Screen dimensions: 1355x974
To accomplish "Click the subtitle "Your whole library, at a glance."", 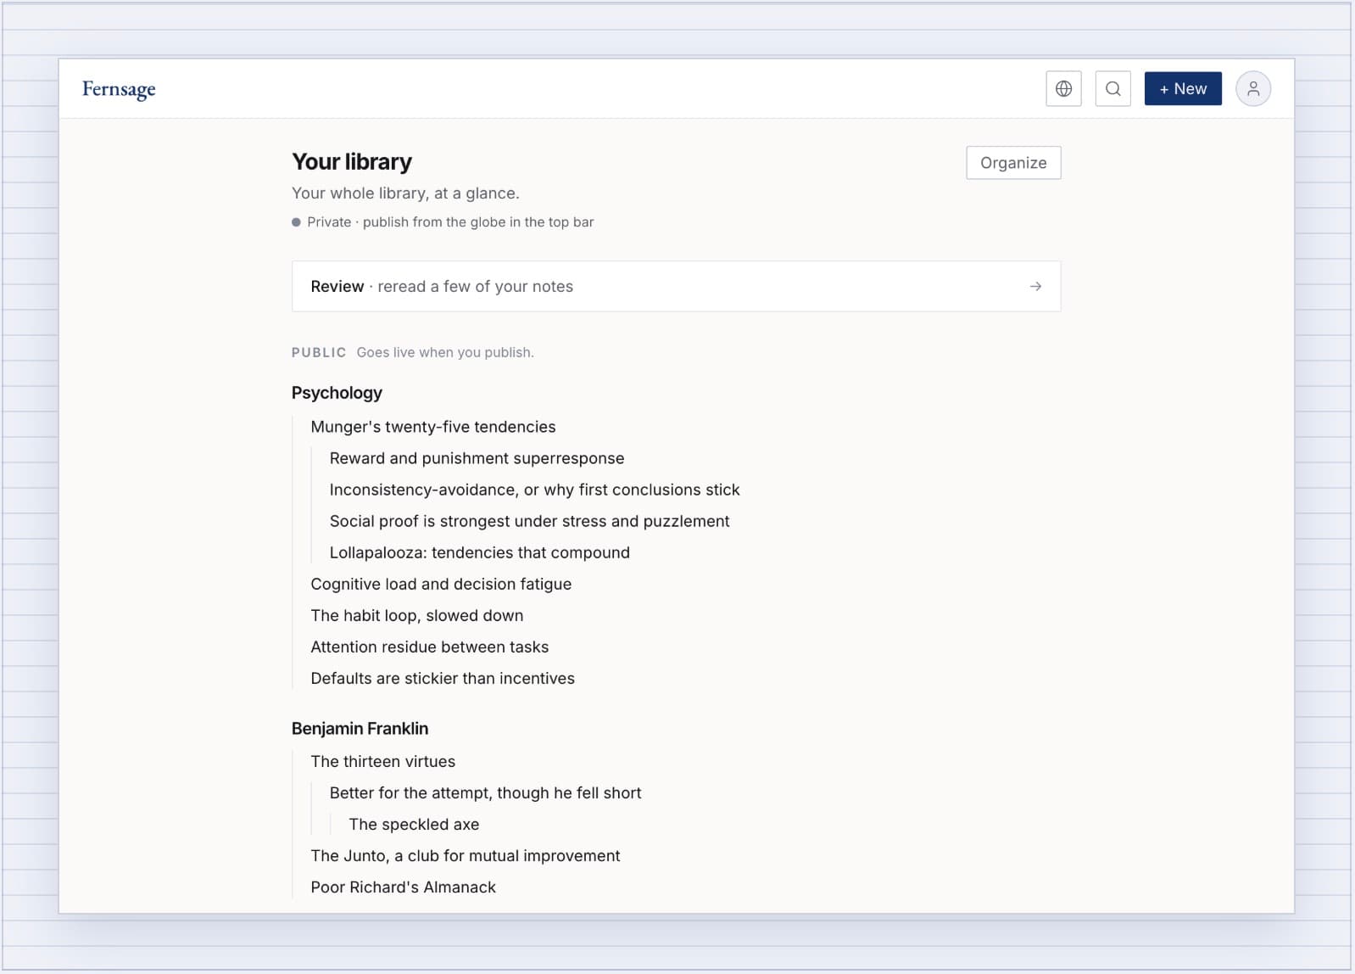I will [x=405, y=193].
